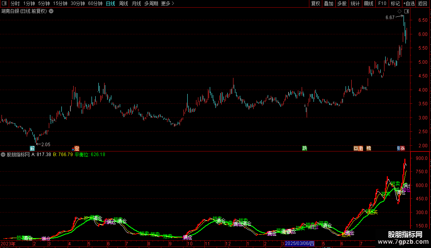The width and height of the screenshot is (431, 248).
Task: Click the A: 817.38 indicator value
Action: click(x=41, y=155)
